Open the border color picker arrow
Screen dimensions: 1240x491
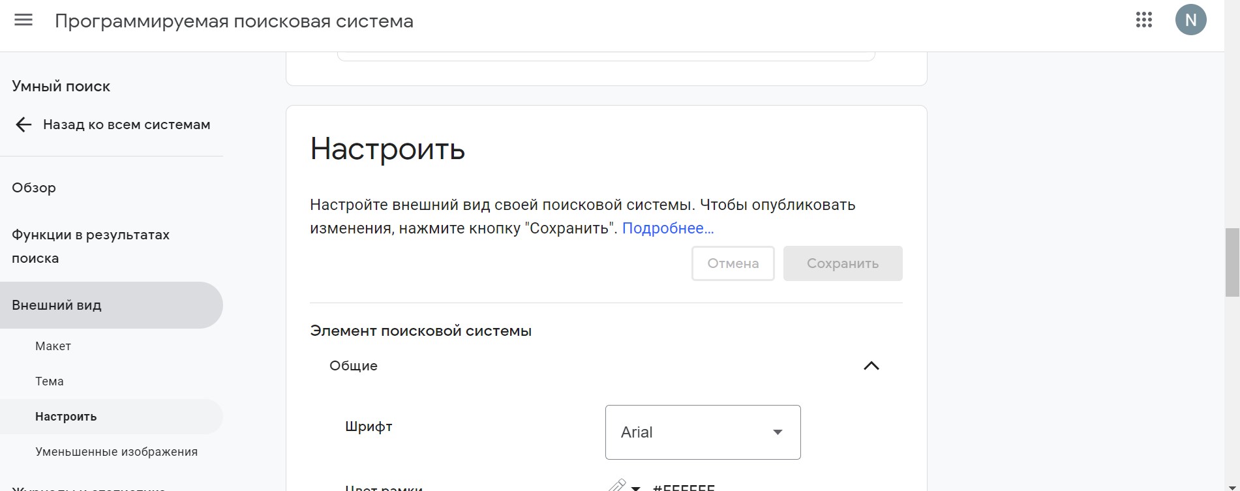(x=636, y=487)
